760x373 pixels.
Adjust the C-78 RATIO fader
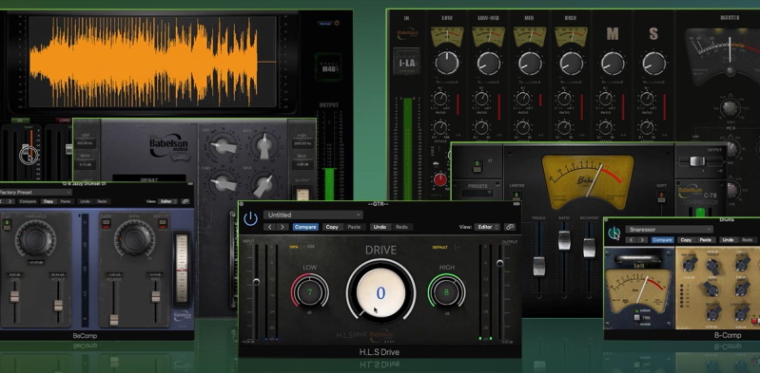(564, 240)
